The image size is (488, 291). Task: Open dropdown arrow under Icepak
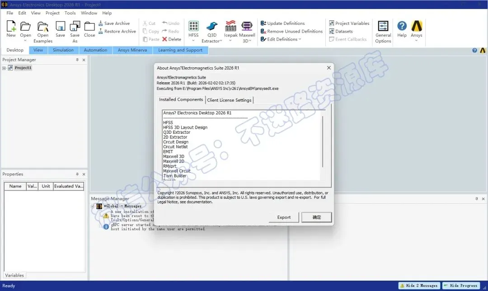click(230, 41)
